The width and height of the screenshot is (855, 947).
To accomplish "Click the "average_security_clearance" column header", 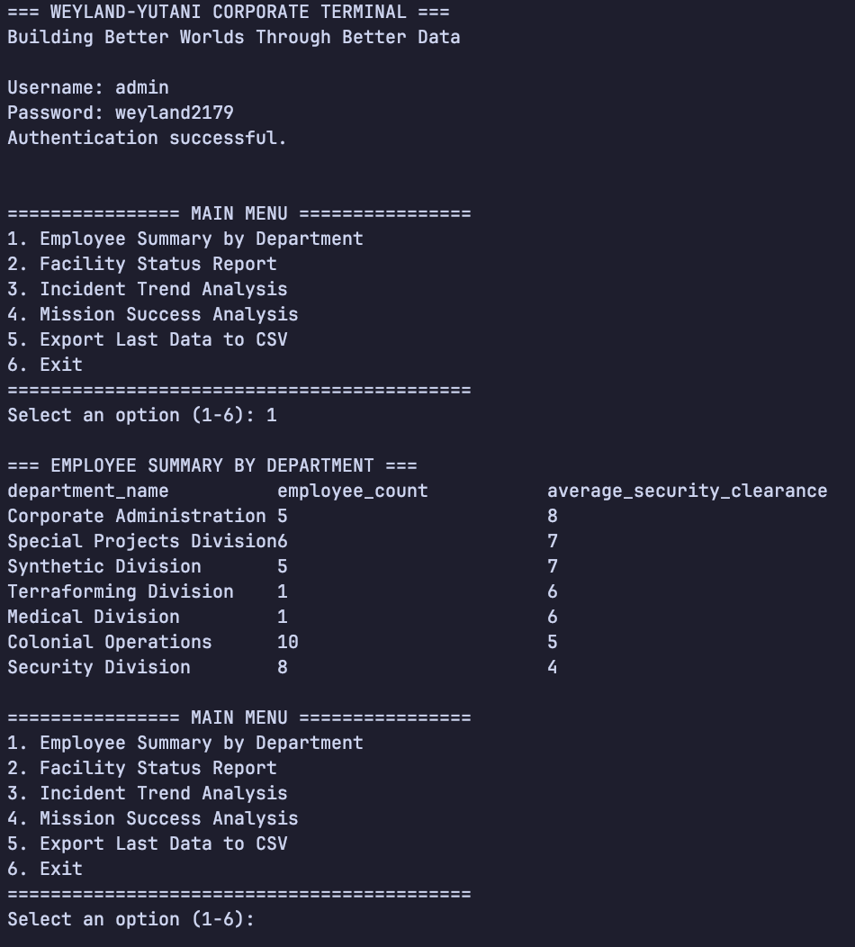I will [687, 491].
